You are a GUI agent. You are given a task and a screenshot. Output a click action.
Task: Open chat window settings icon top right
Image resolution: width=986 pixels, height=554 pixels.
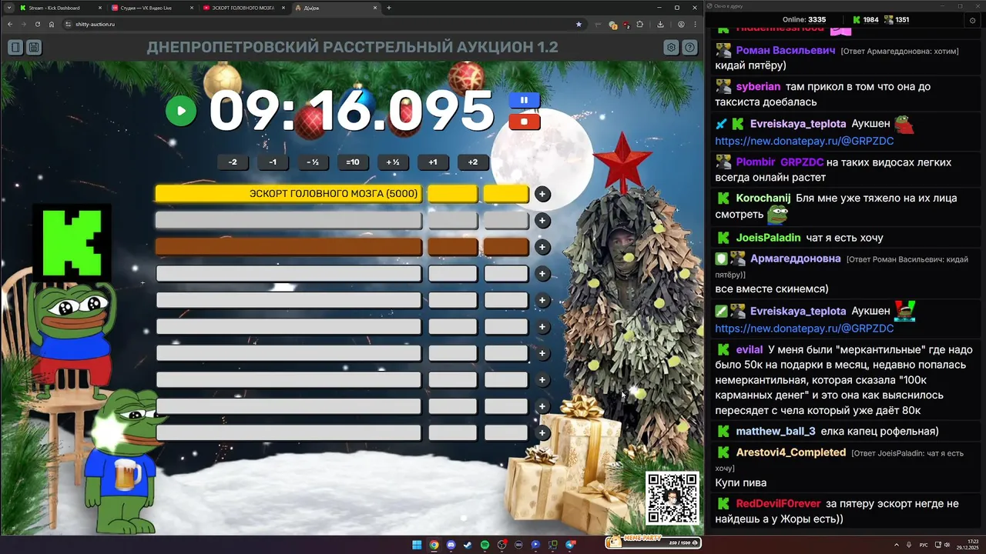(x=973, y=20)
